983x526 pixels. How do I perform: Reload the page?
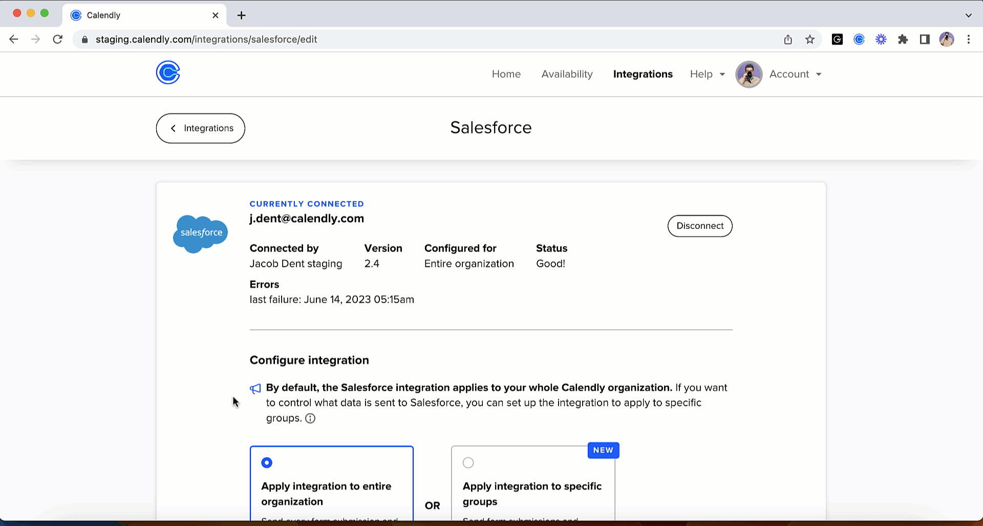tap(58, 39)
